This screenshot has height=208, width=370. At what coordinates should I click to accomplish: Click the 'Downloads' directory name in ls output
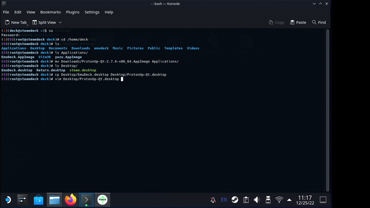(81, 48)
